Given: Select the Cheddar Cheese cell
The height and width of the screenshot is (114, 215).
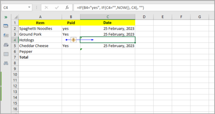Looking at the screenshot, I should pyautogui.click(x=40, y=46).
